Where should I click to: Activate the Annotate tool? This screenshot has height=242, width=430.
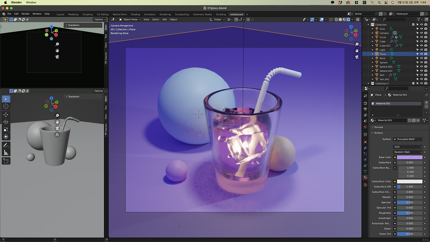(6, 145)
